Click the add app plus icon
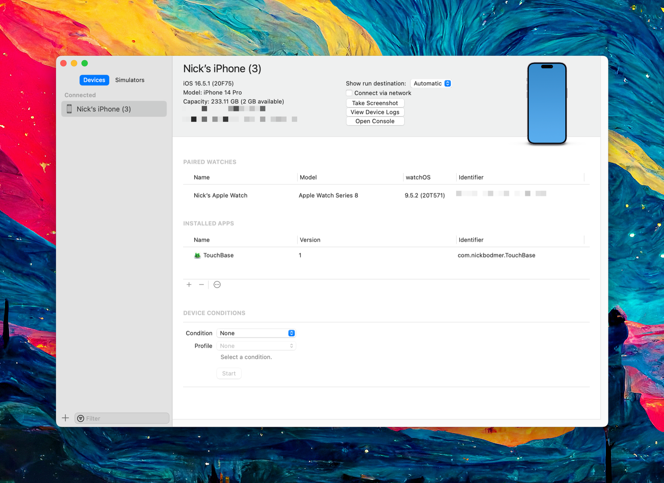Screen dimensions: 664x483 [x=189, y=284]
